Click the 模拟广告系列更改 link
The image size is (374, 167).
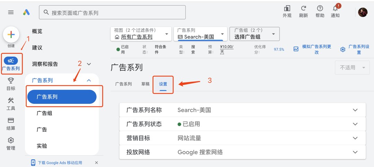click(x=316, y=49)
